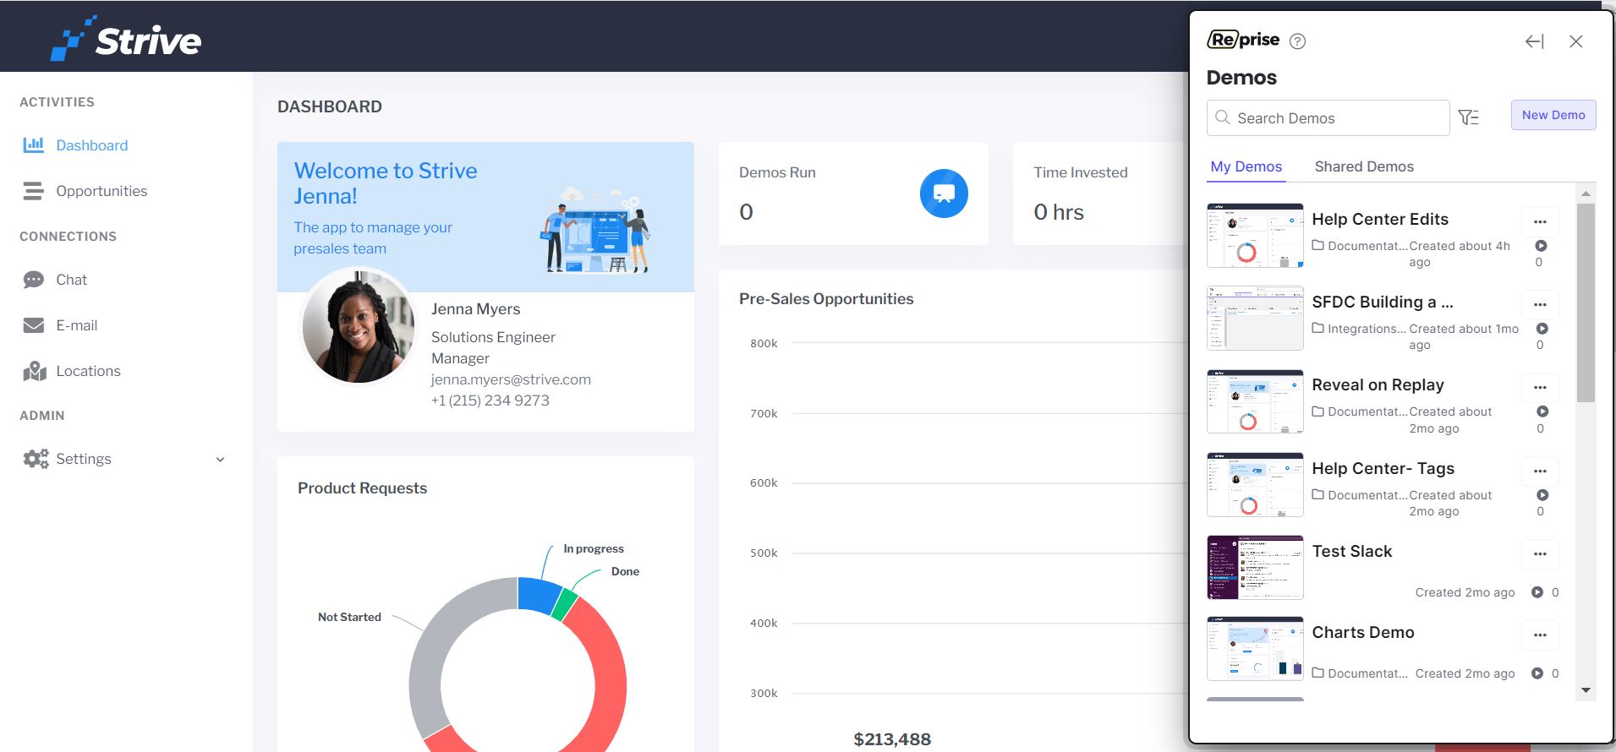Expand the Settings chevron in sidebar

(221, 460)
